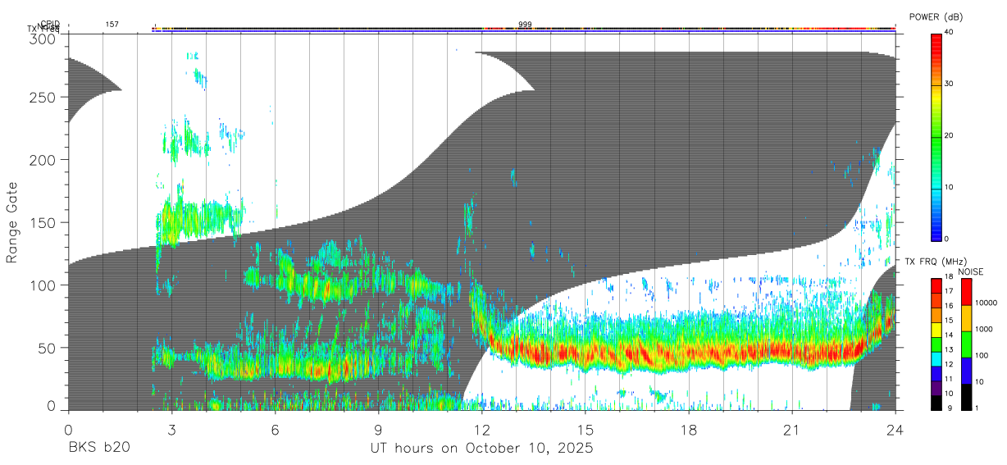Select the 6 tick on the UT hours axis
Screen dimensions: 1007x465
click(x=275, y=430)
